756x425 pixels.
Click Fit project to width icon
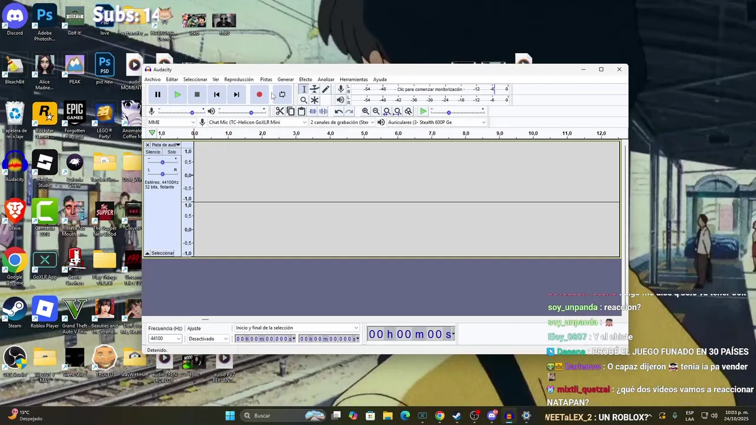397,111
